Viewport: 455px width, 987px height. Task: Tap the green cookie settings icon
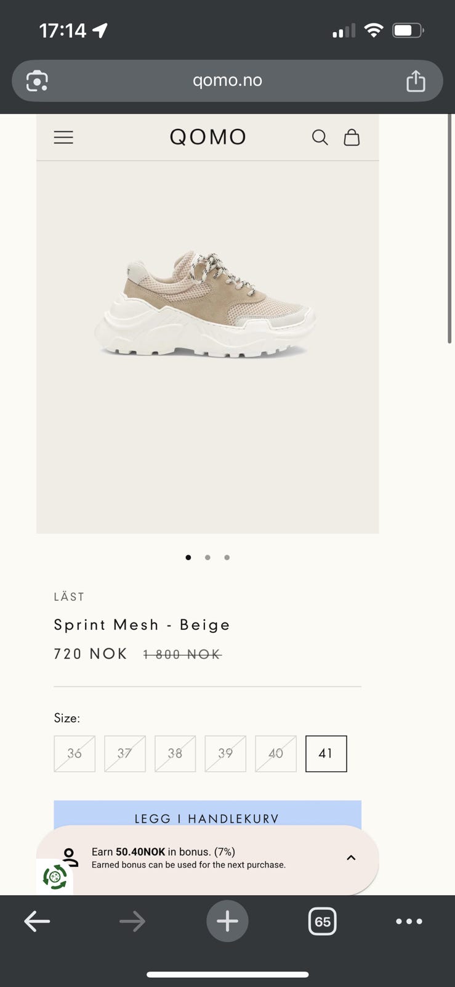click(55, 877)
